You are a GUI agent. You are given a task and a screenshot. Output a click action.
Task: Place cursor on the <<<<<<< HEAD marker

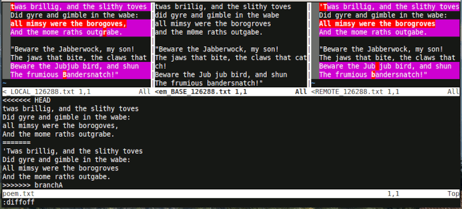point(27,100)
